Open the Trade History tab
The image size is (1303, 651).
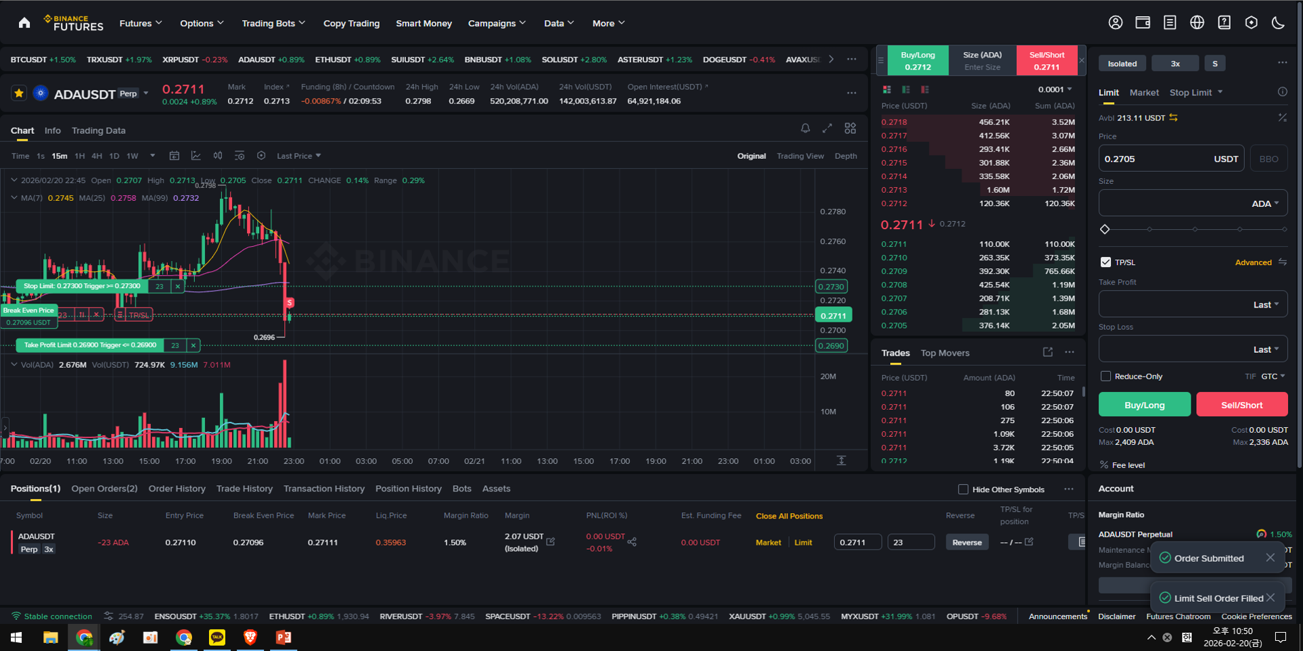[x=244, y=489]
